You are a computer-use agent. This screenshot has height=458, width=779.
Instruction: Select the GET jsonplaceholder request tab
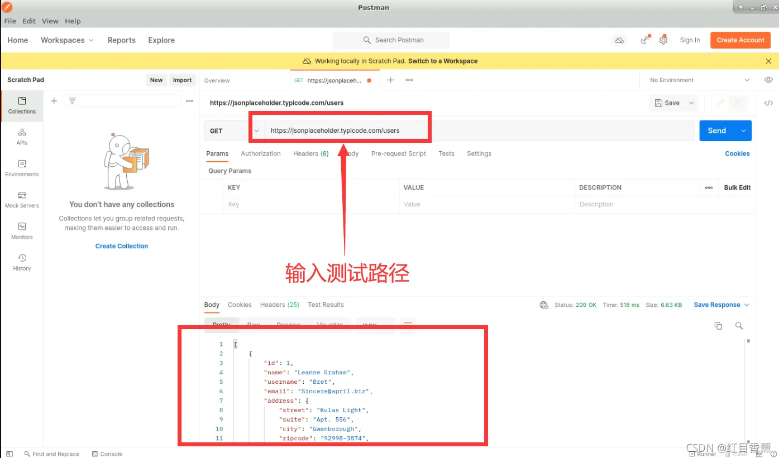coord(333,80)
